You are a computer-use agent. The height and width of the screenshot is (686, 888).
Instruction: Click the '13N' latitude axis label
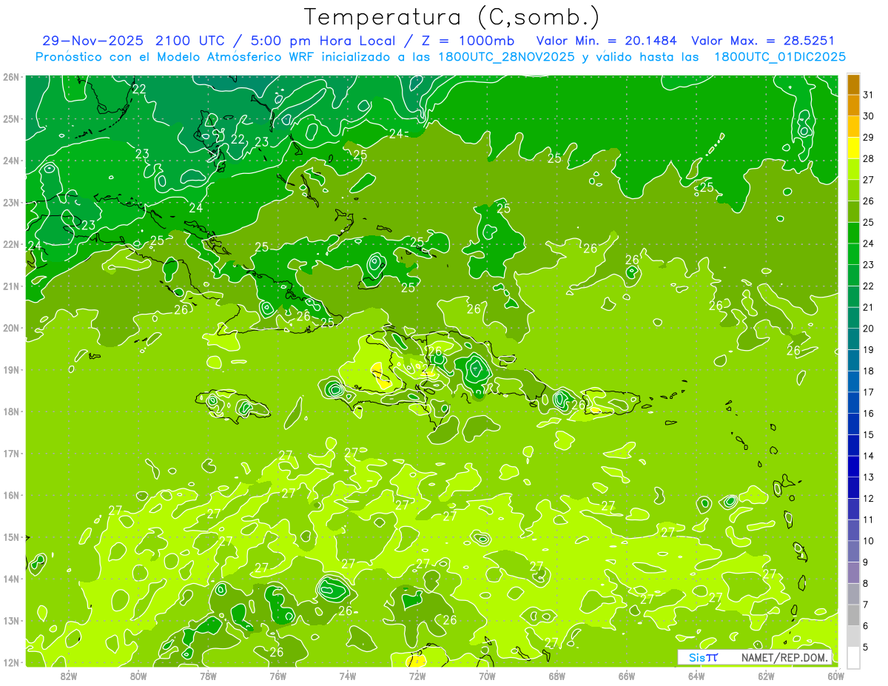pos(11,621)
